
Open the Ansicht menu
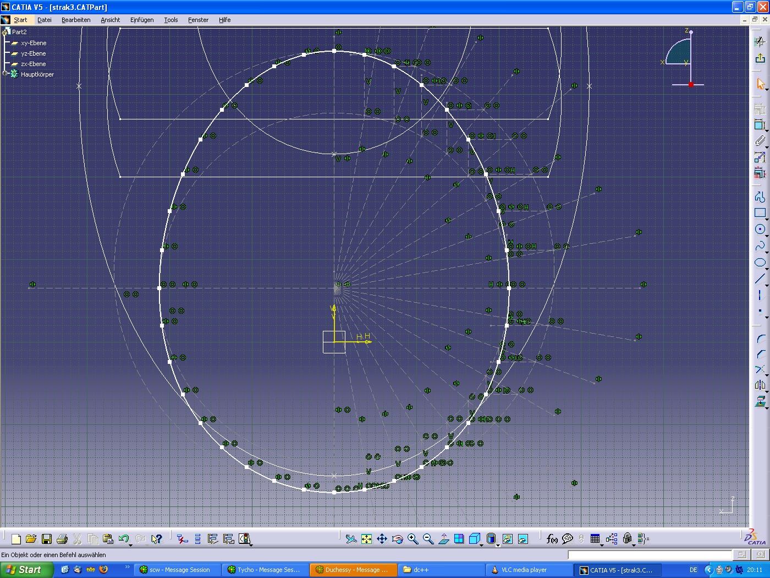[111, 20]
